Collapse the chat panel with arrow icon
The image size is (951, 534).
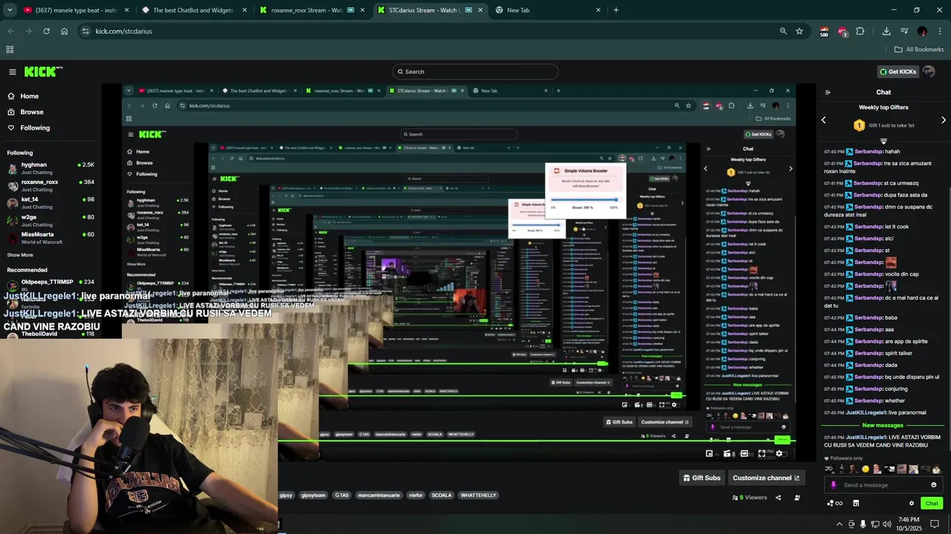point(828,93)
